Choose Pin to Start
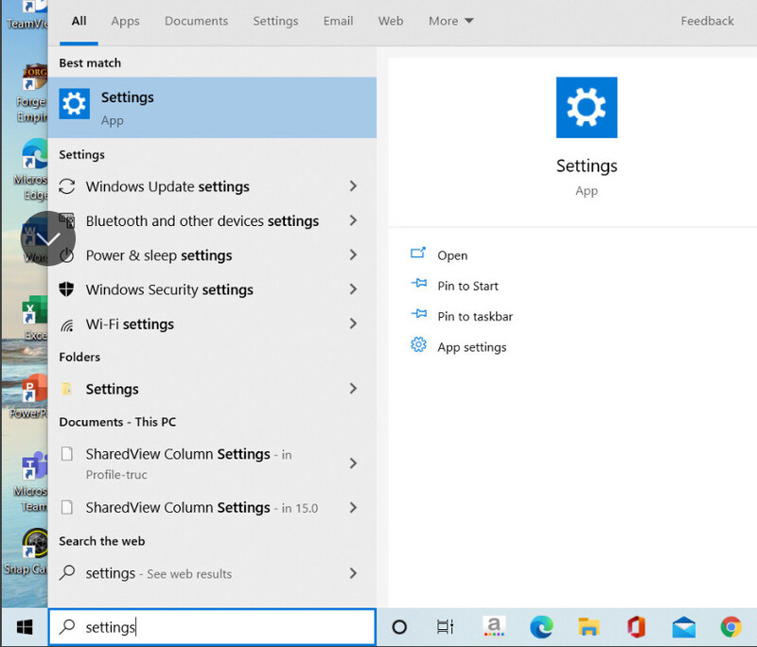This screenshot has width=757, height=647. pos(467,286)
